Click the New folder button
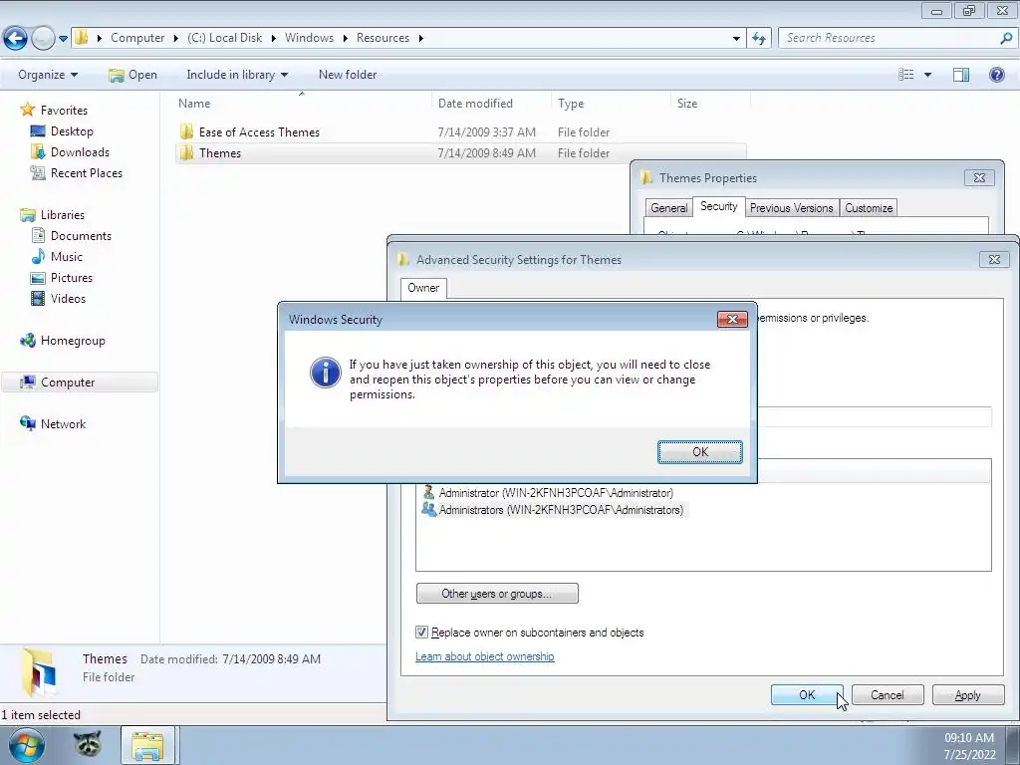The image size is (1020, 765). pyautogui.click(x=348, y=75)
